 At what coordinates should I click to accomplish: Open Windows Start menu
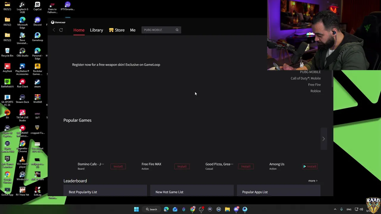[136, 209]
